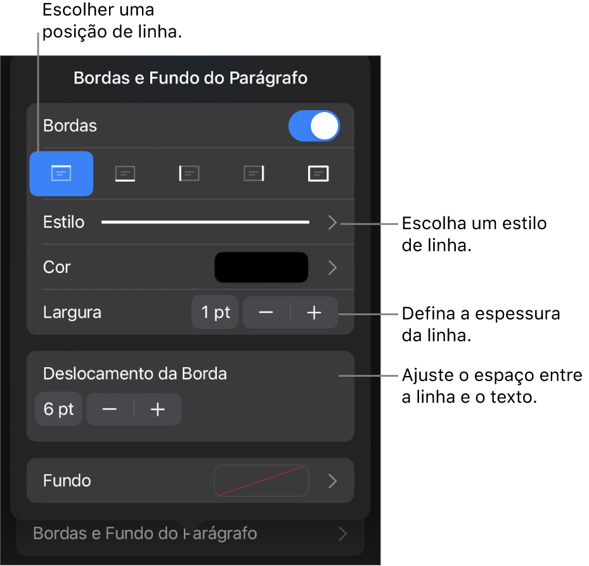
Task: Open the Cor chevron for more colors
Action: (x=332, y=267)
